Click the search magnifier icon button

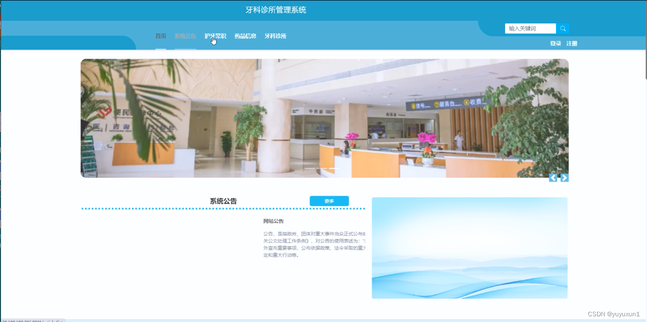563,29
